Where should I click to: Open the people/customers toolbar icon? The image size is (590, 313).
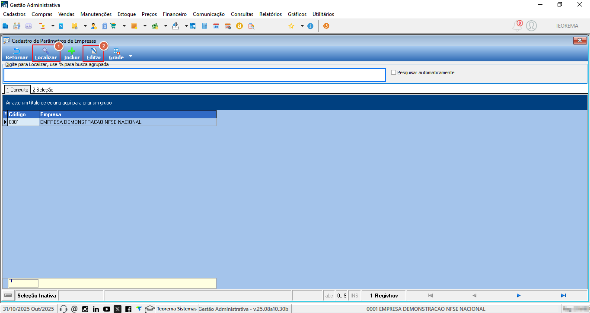pyautogui.click(x=17, y=26)
